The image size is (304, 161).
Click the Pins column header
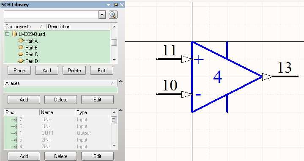tap(22, 112)
